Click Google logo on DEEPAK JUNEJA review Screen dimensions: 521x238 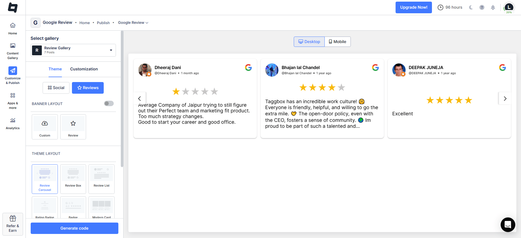pos(503,67)
